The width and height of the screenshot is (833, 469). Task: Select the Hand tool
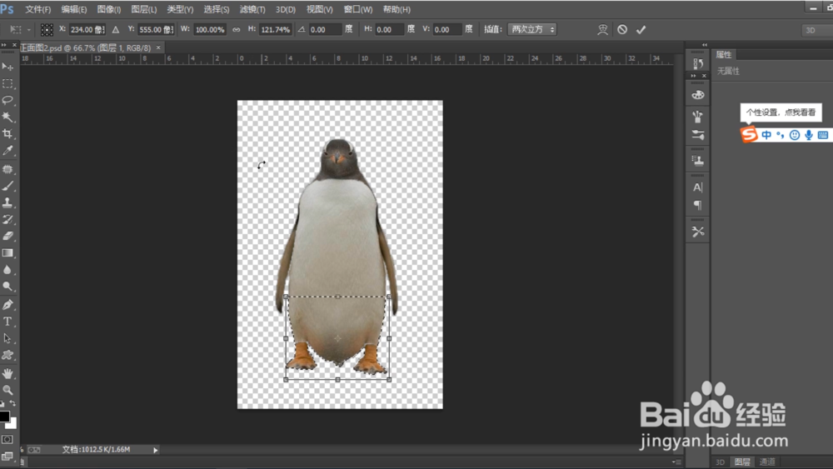(7, 373)
